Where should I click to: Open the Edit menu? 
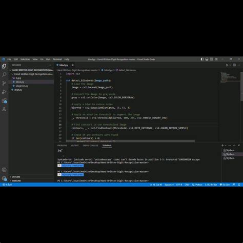pyautogui.click(x=15, y=59)
